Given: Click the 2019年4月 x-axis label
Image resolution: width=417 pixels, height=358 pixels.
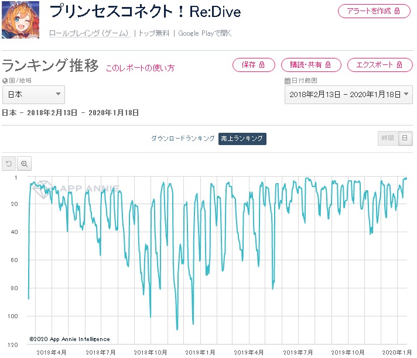Looking at the screenshot, I should [249, 352].
